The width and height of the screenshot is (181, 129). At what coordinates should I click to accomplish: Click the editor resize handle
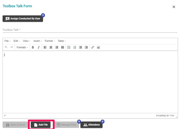(176, 117)
